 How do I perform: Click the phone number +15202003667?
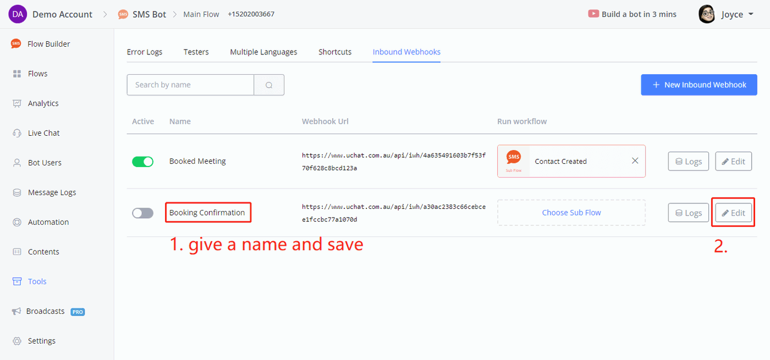(x=251, y=14)
